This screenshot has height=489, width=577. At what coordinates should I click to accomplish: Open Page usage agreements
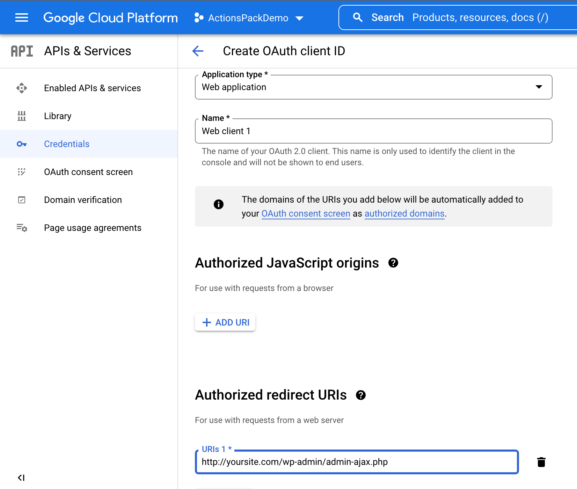[x=89, y=228]
